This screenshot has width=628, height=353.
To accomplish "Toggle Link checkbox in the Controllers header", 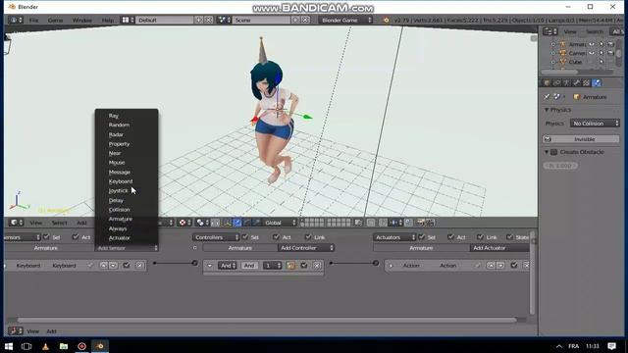I will 308,237.
